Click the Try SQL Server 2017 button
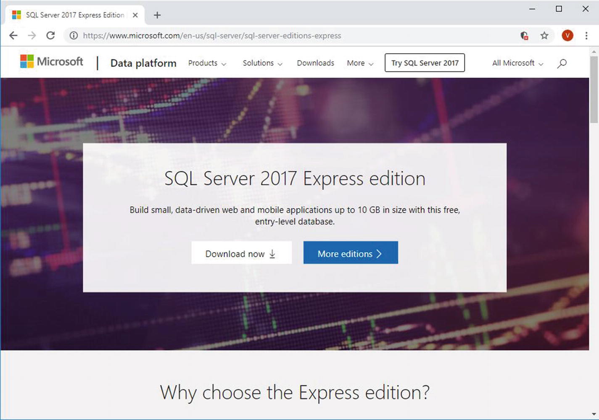Image resolution: width=599 pixels, height=420 pixels. coord(425,63)
